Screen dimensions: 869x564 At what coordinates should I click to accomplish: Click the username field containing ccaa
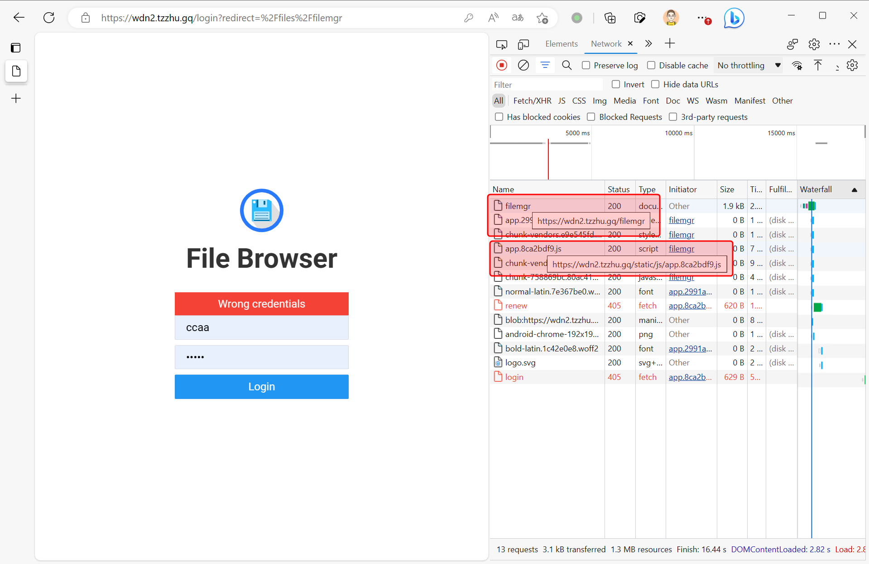click(261, 327)
